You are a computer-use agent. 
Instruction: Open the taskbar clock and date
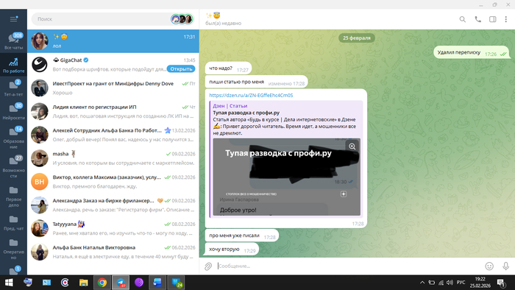(x=480, y=283)
